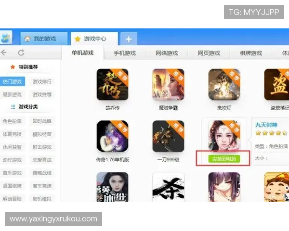Click the 魔域争霸 game name
Screen dimensions: 289x231
(168, 108)
